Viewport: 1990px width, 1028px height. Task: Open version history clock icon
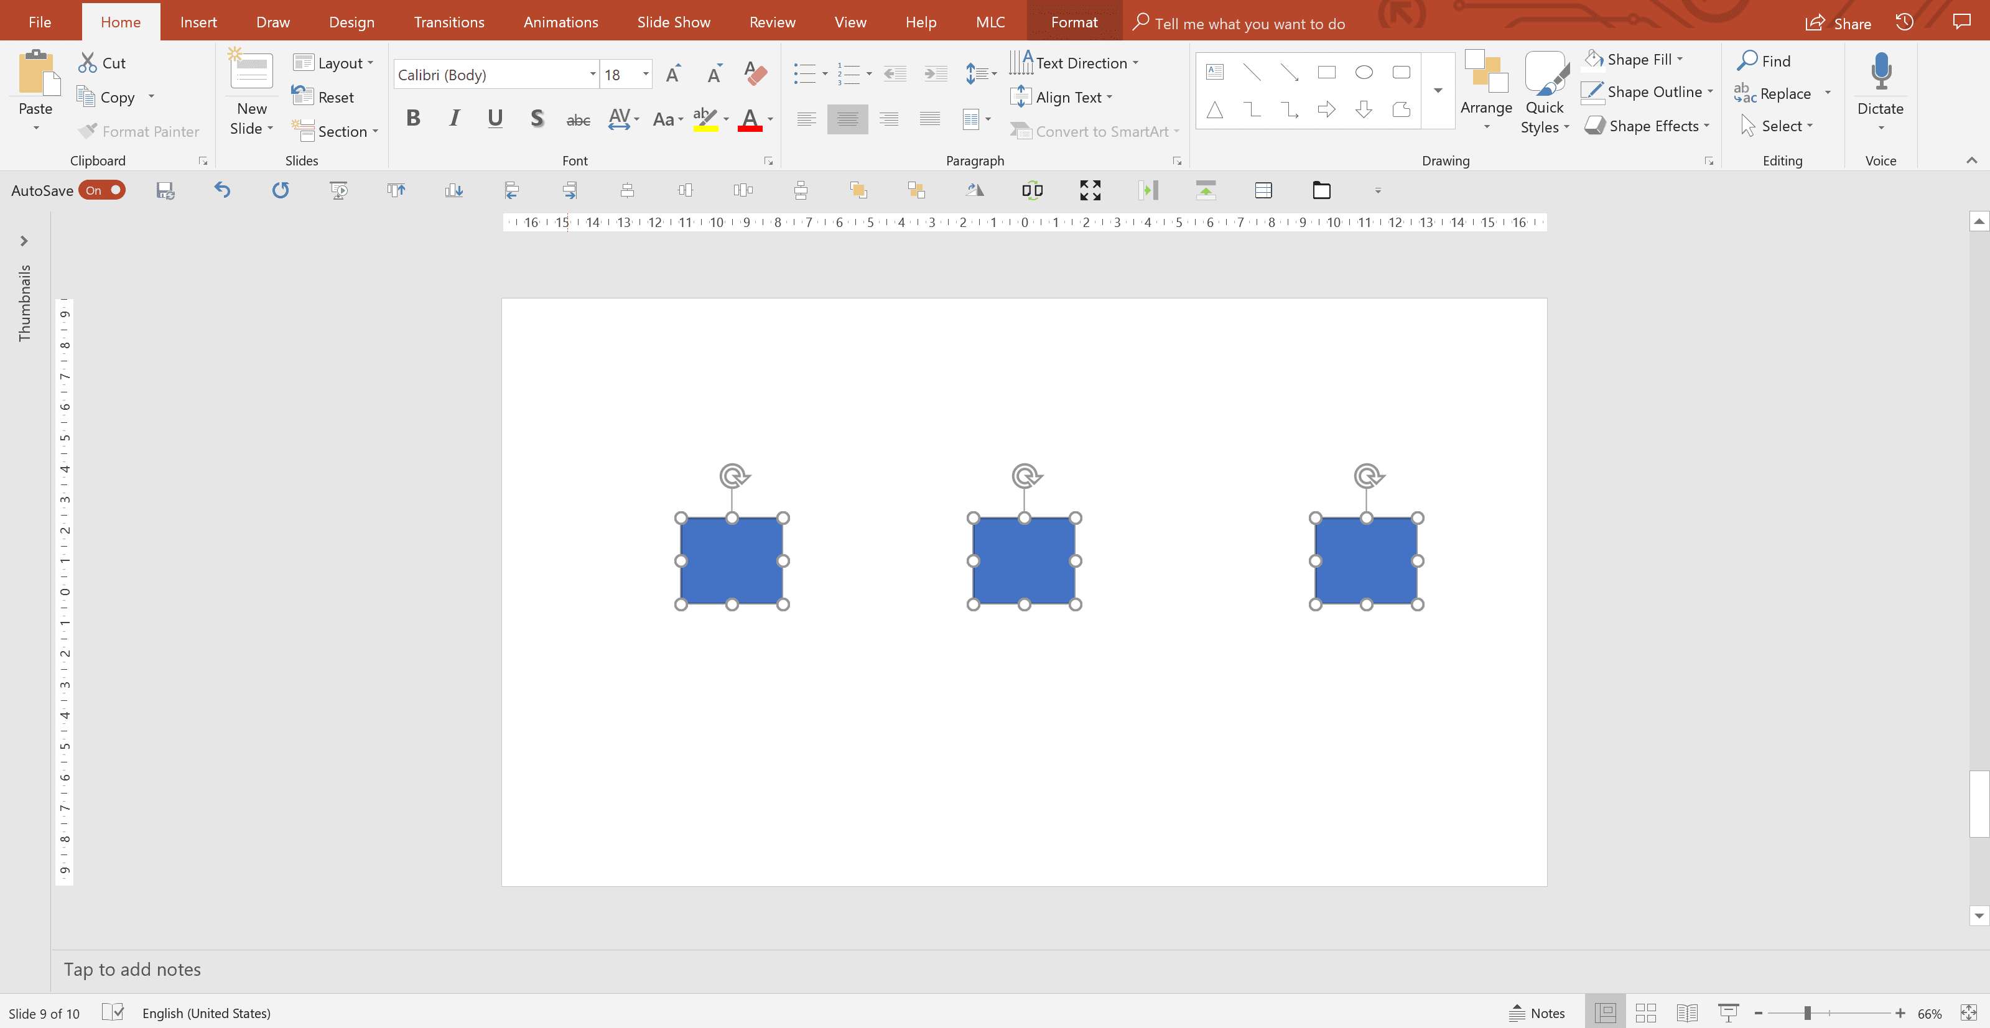click(x=1904, y=22)
